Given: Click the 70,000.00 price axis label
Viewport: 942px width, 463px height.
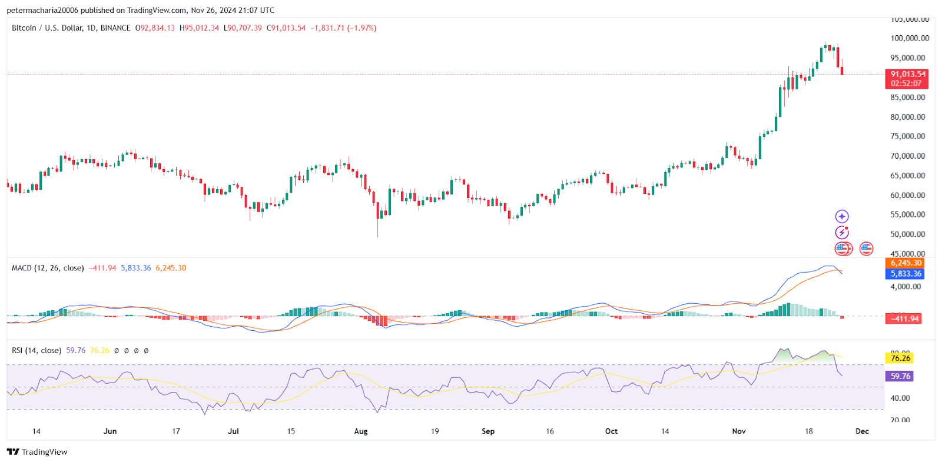Looking at the screenshot, I should (908, 156).
